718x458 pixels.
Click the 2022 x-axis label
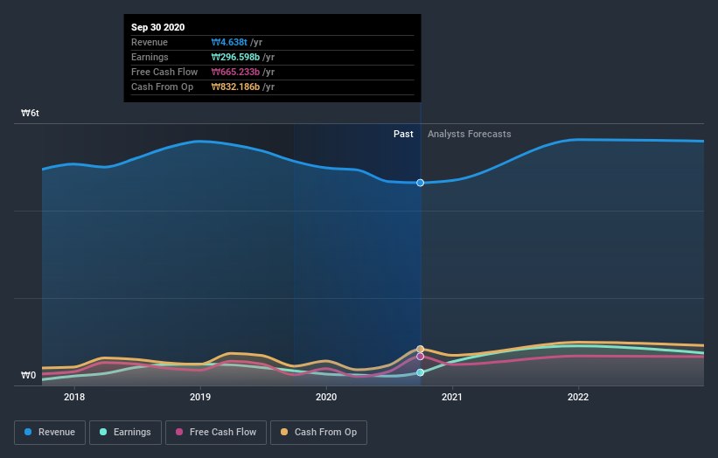point(578,397)
